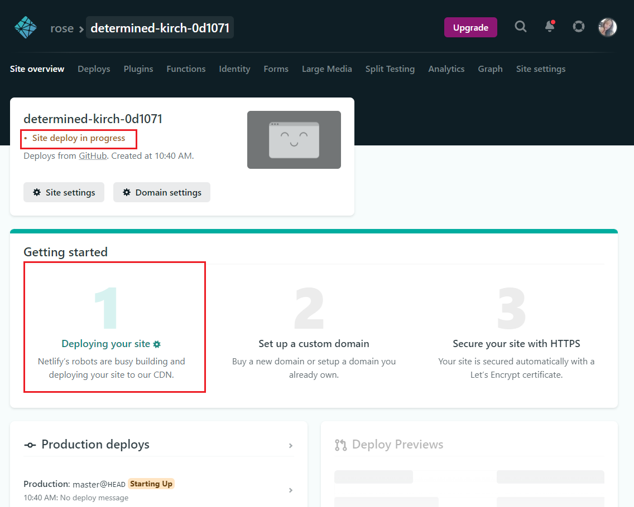The width and height of the screenshot is (634, 507).
Task: Click the Site settings button in site card
Action: click(64, 192)
